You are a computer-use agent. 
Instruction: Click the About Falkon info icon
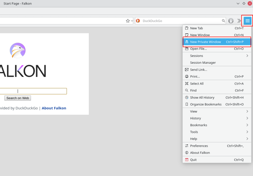pos(187,153)
